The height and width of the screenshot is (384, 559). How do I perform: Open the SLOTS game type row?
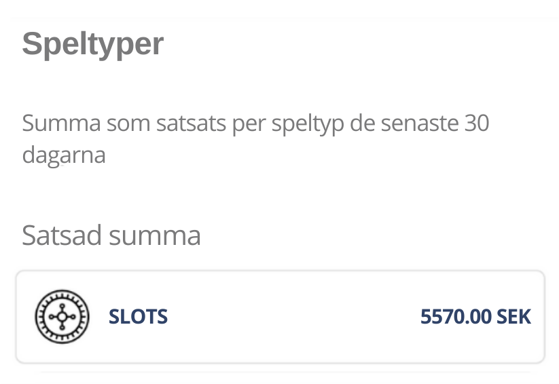pos(281,317)
